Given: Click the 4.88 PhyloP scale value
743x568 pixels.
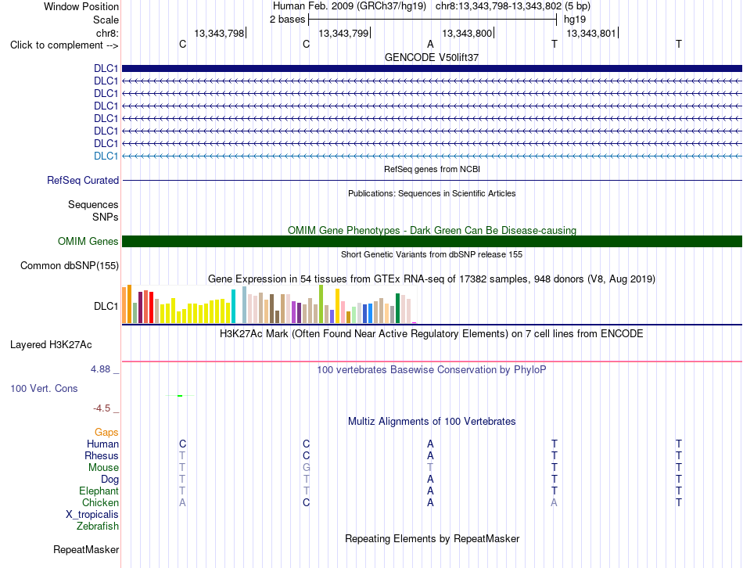Looking at the screenshot, I should pos(100,368).
